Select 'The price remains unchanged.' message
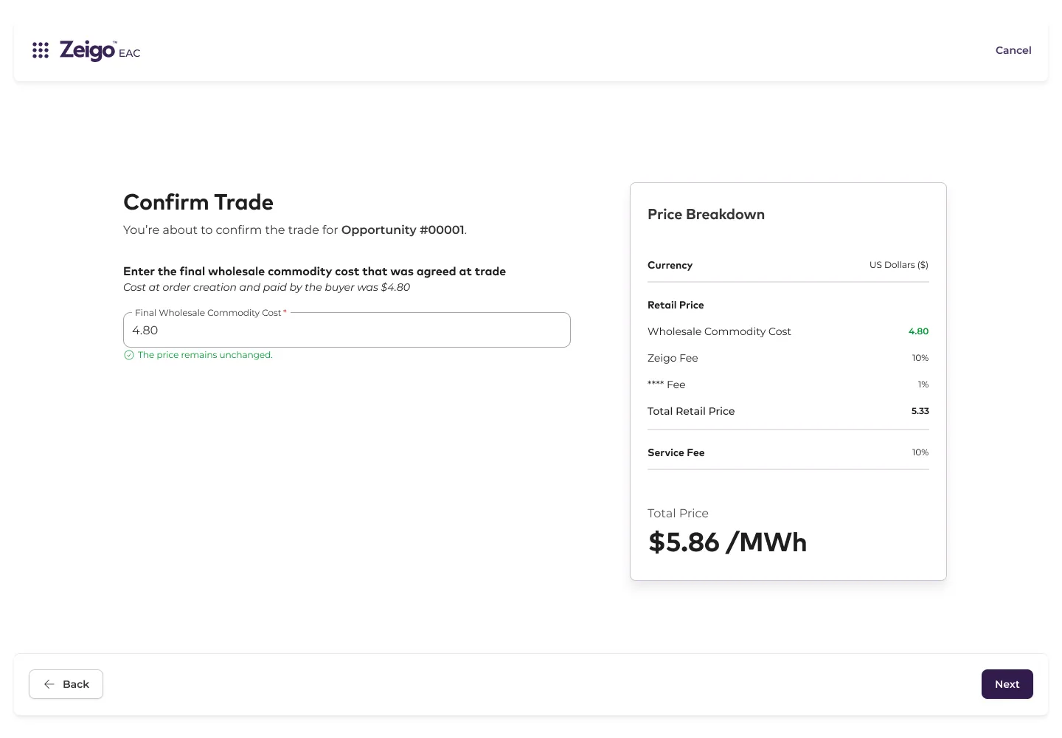This screenshot has width=1062, height=738. coord(205,355)
